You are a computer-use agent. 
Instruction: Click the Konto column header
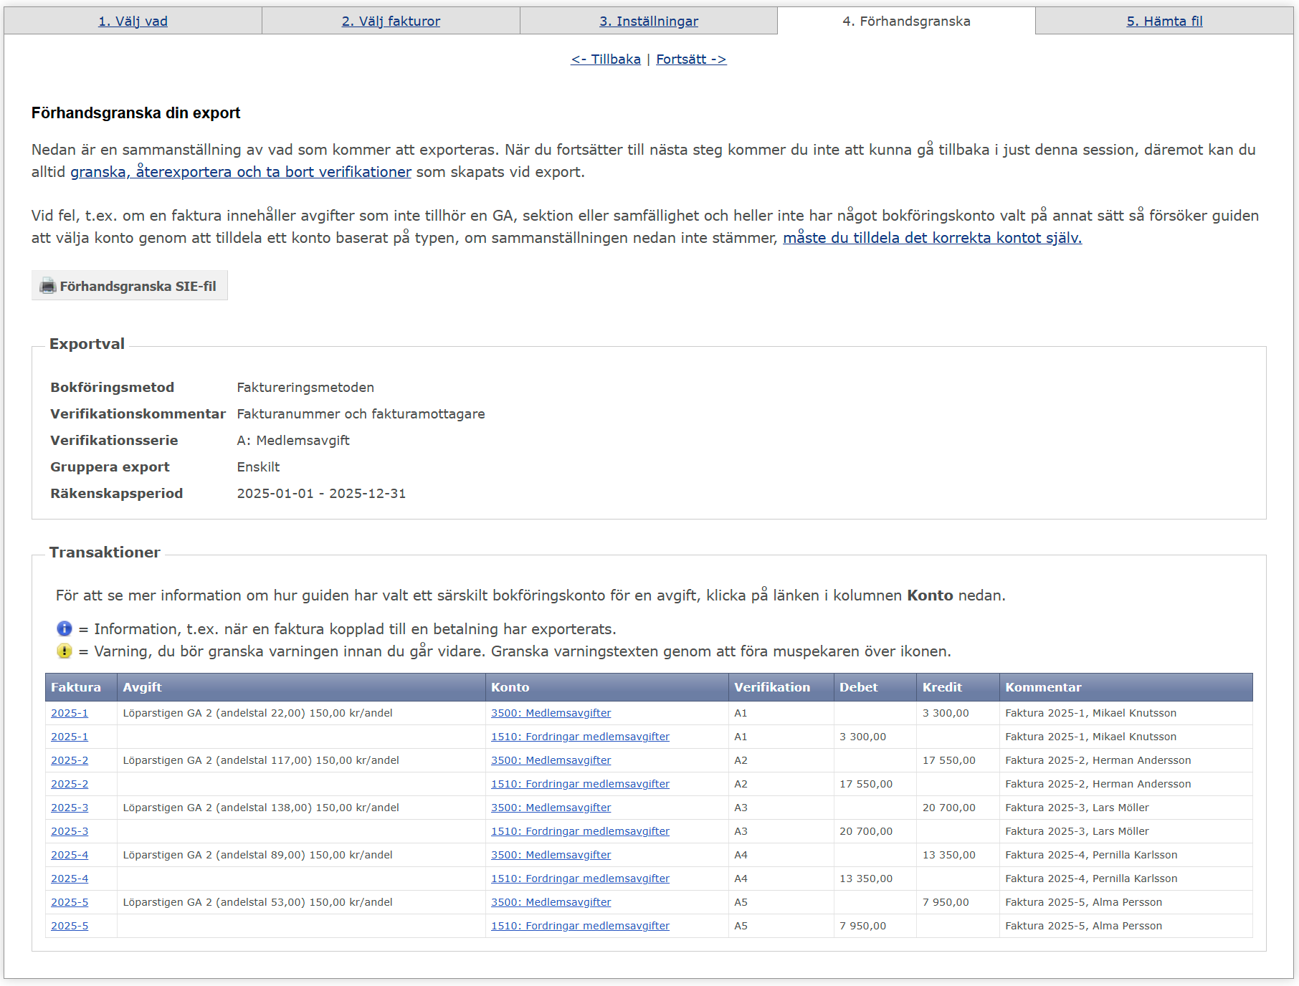510,687
